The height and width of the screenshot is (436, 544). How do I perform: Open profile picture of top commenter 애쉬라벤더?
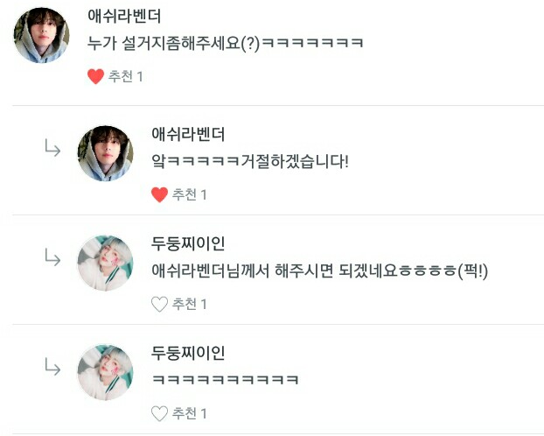(x=42, y=35)
